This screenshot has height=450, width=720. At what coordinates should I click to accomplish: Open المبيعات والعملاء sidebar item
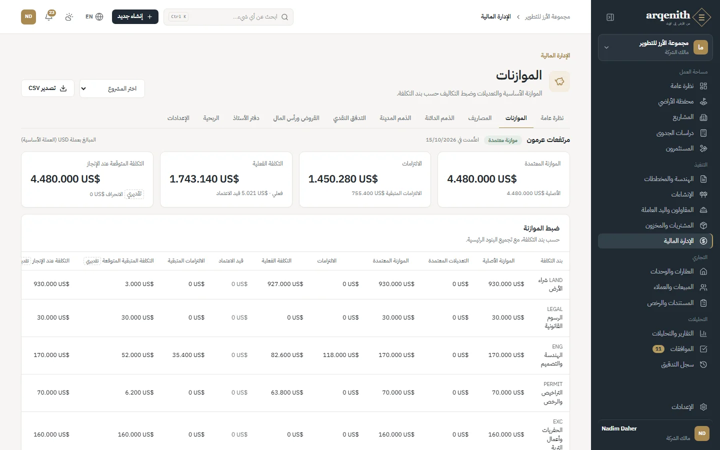(x=655, y=287)
